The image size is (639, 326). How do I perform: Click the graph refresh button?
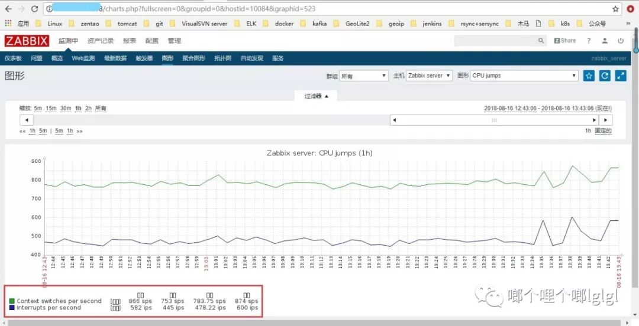tap(605, 76)
